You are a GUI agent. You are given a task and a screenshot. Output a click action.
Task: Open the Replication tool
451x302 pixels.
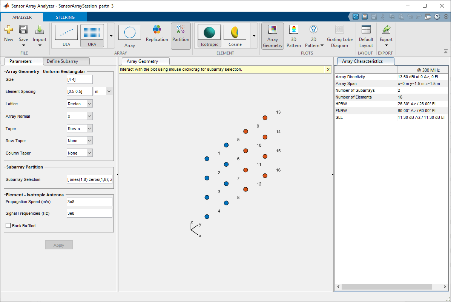click(157, 34)
